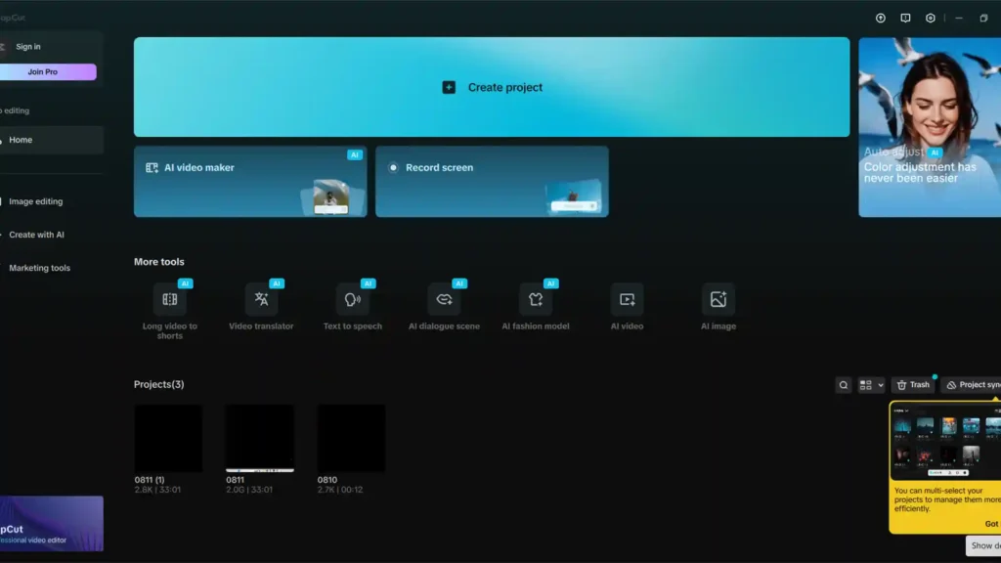Image resolution: width=1001 pixels, height=563 pixels.
Task: Go to Home in sidebar
Action: (x=51, y=140)
